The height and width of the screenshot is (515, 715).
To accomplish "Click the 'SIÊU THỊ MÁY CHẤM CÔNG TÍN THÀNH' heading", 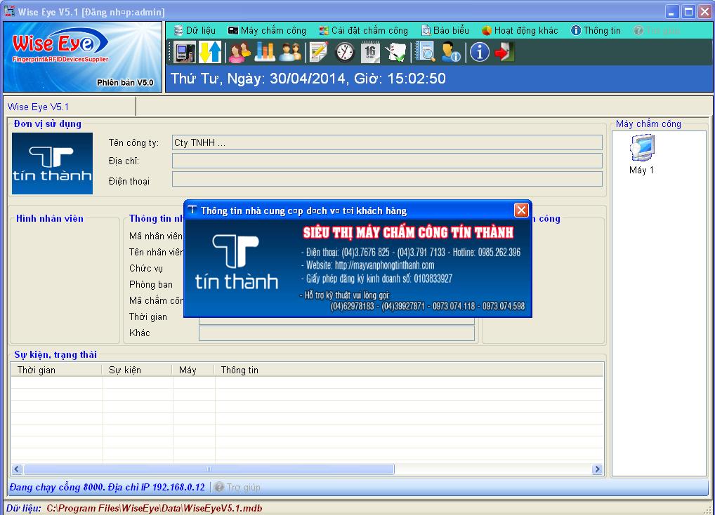I will coord(409,233).
